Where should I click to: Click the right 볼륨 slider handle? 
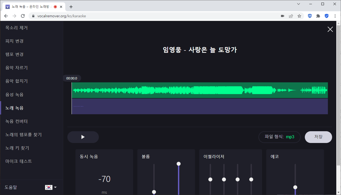pyautogui.click(x=179, y=164)
